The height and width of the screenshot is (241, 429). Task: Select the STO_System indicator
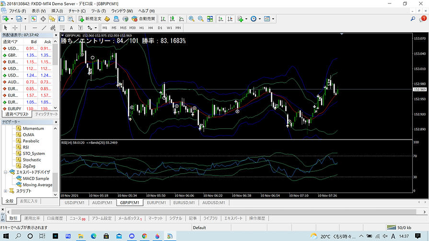point(34,153)
